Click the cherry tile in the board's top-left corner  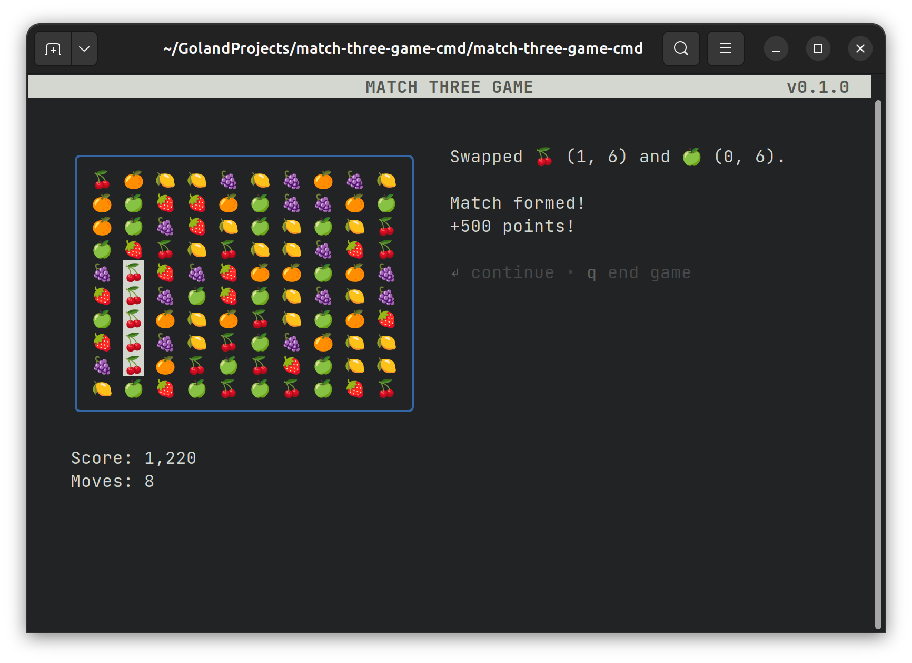click(102, 180)
